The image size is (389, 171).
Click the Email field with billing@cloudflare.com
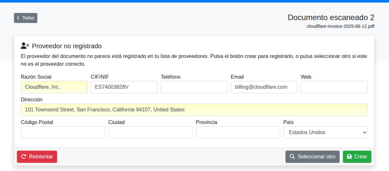pyautogui.click(x=264, y=87)
